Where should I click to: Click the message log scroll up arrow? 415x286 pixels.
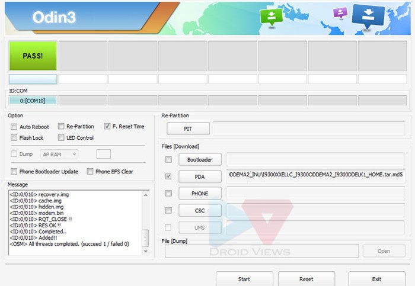(x=146, y=195)
